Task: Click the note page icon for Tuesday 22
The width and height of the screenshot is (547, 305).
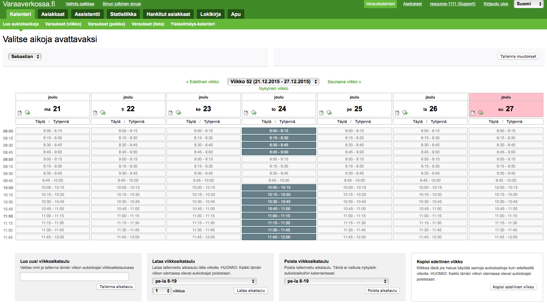Action: (x=95, y=113)
